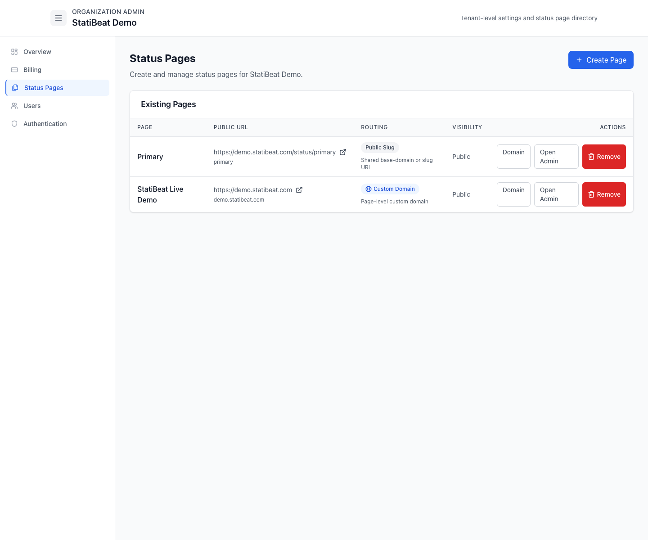This screenshot has width=648, height=540.
Task: Click the plus icon in Create Page
Action: [x=579, y=59]
